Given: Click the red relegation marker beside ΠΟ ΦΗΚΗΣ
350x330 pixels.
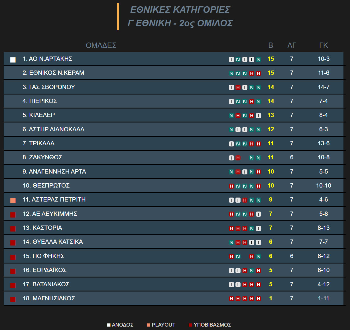Looking at the screenshot, I should (x=13, y=257).
